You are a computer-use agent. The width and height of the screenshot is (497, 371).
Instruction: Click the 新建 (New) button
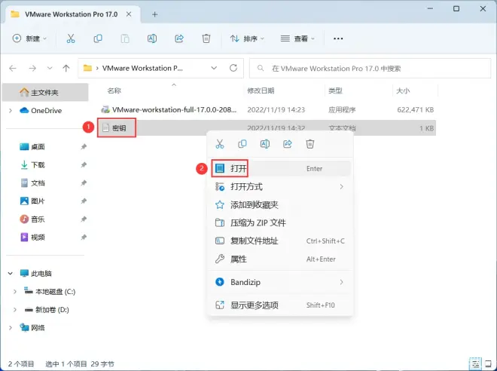pyautogui.click(x=29, y=38)
